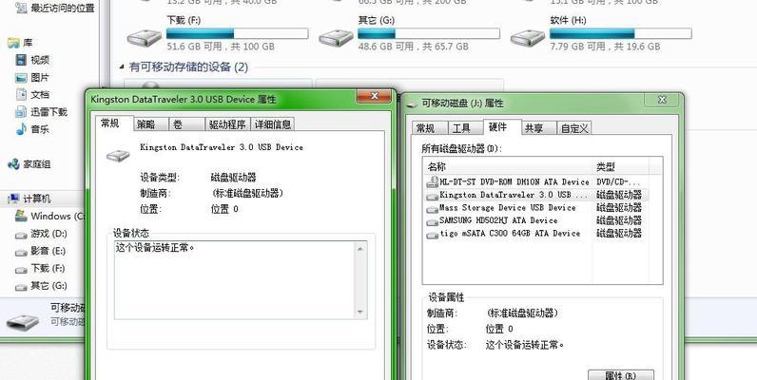Collapse the 有可移动存储的设备 group
This screenshot has height=380, width=757.
click(122, 66)
